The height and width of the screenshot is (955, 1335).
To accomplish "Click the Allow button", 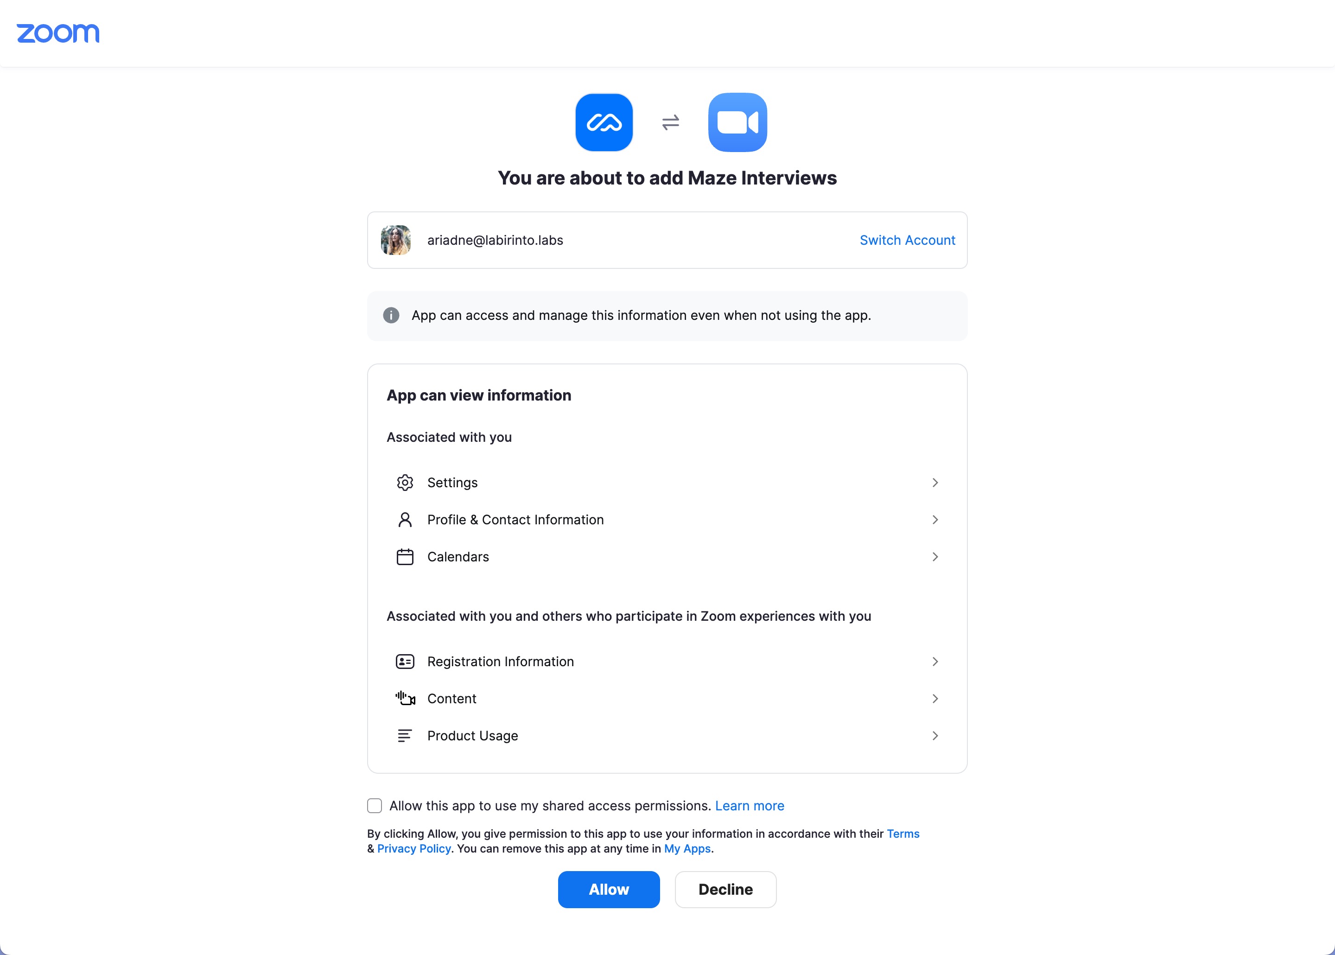I will point(609,889).
